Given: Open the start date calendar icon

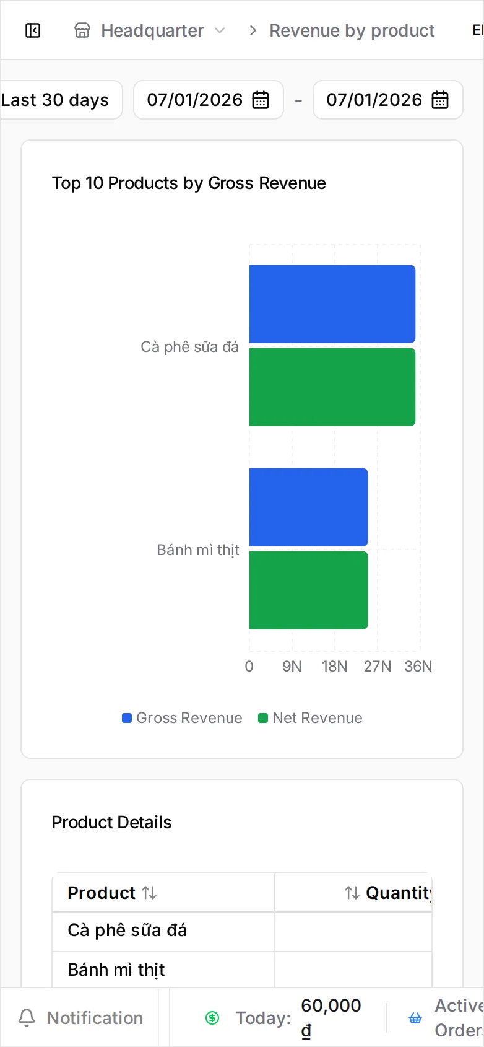Looking at the screenshot, I should pyautogui.click(x=261, y=100).
